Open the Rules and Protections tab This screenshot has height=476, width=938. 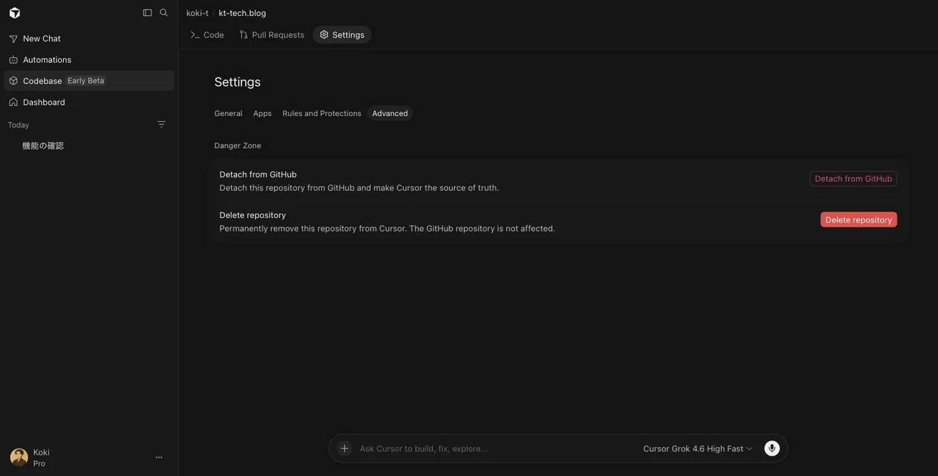(322, 113)
